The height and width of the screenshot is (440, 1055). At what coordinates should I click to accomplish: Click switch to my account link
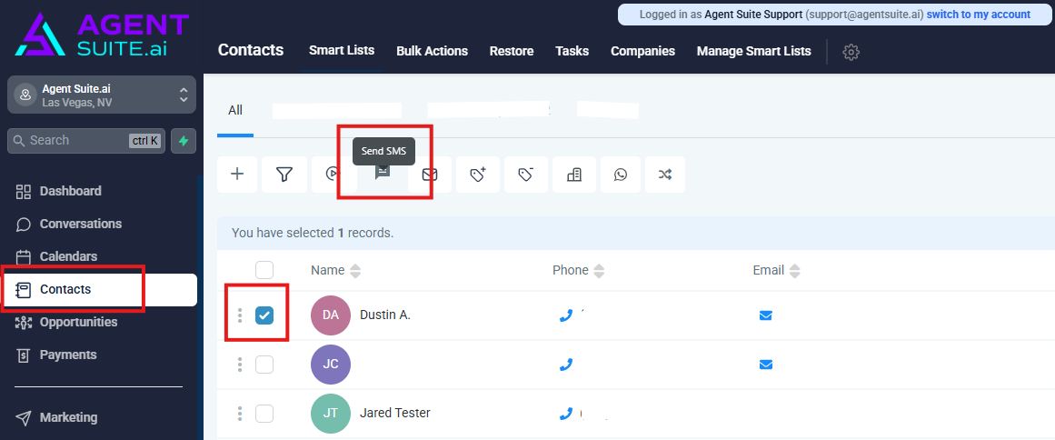[979, 15]
